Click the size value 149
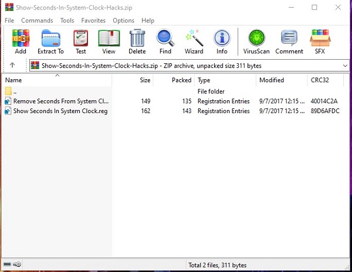The image size is (352, 272). tap(145, 101)
